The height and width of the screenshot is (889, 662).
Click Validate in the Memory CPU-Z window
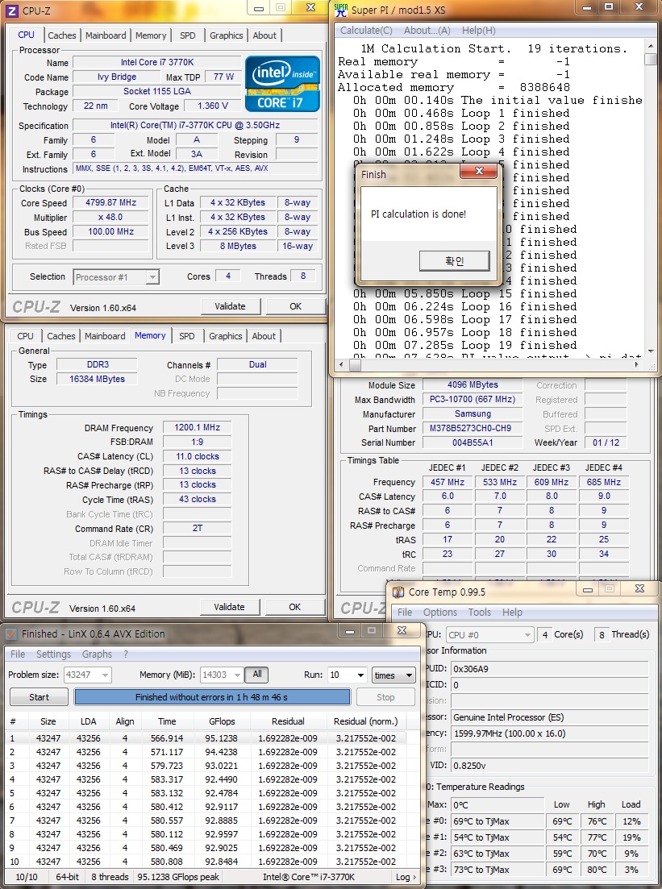tap(229, 607)
